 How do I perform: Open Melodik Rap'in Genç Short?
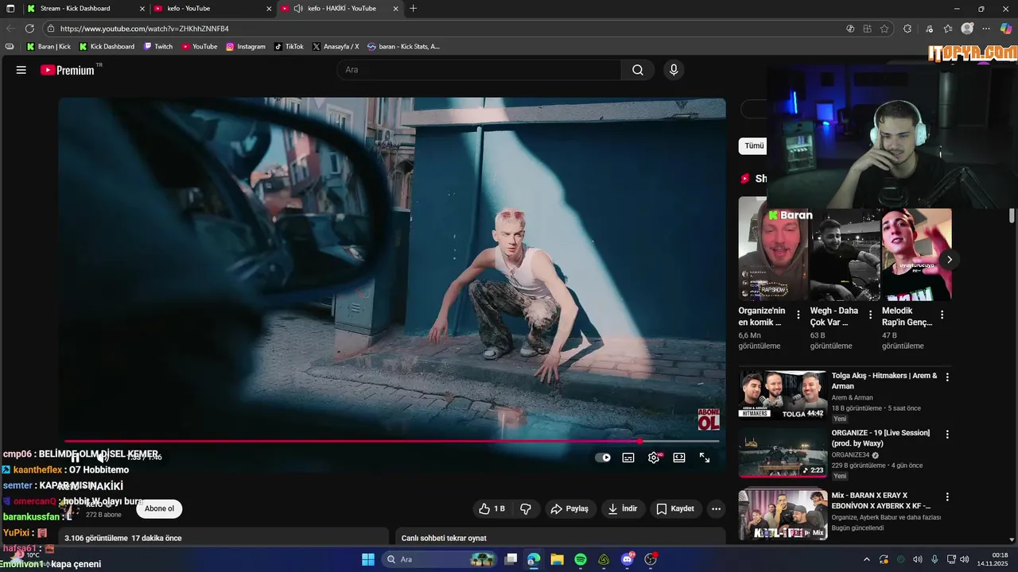point(916,255)
